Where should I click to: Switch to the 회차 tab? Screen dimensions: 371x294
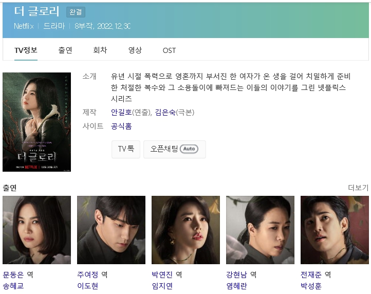[100, 50]
